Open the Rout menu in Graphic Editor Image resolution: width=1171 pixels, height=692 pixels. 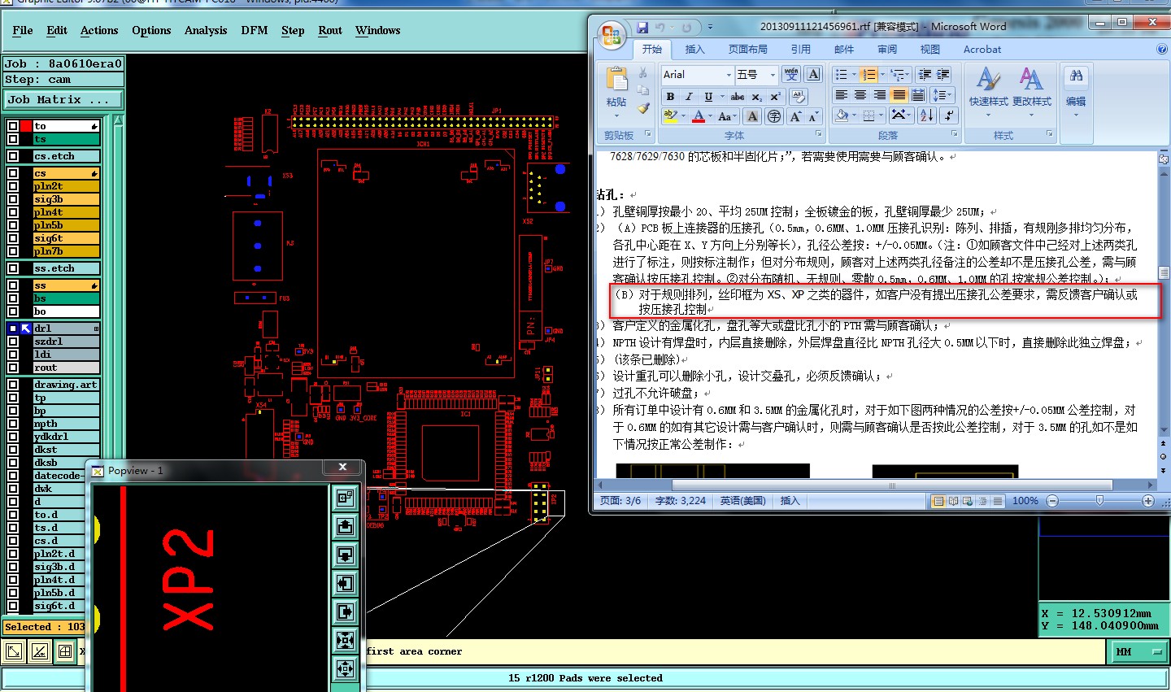click(330, 31)
